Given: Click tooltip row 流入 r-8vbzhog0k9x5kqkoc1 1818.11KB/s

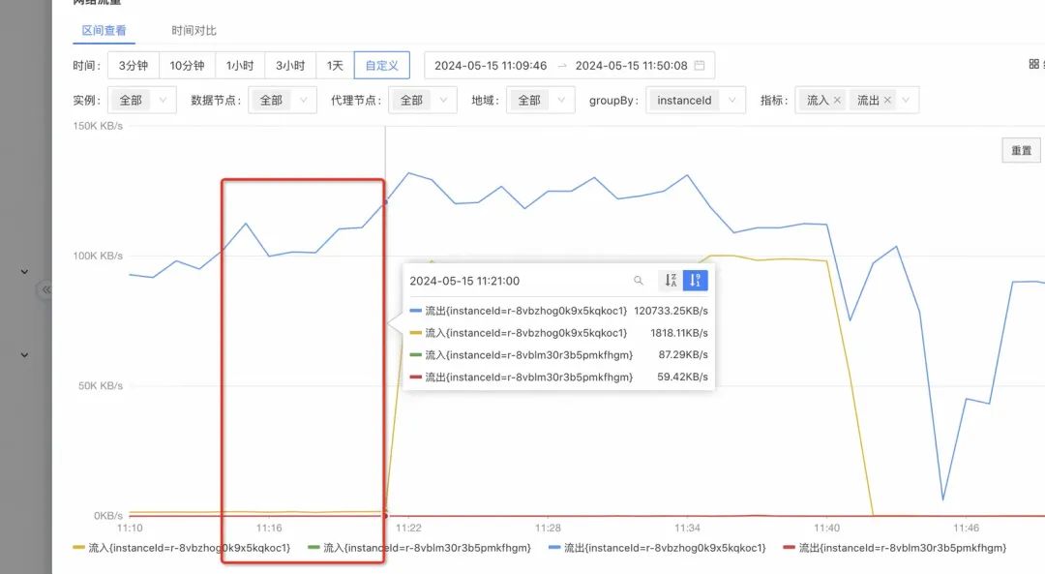Looking at the screenshot, I should pos(558,333).
